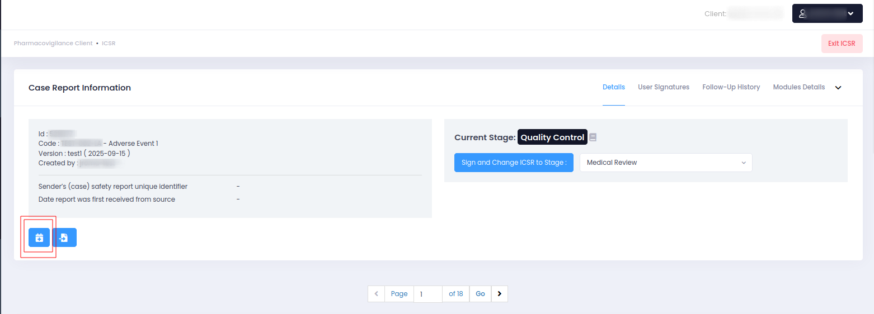Open the Medical Review stage dropdown
The width and height of the screenshot is (874, 314).
point(666,163)
